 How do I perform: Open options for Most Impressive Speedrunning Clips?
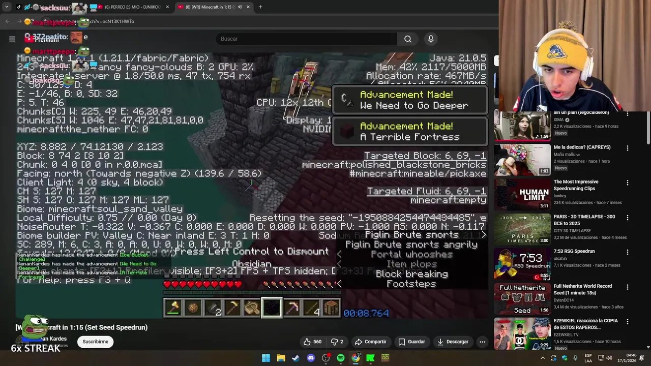click(627, 182)
